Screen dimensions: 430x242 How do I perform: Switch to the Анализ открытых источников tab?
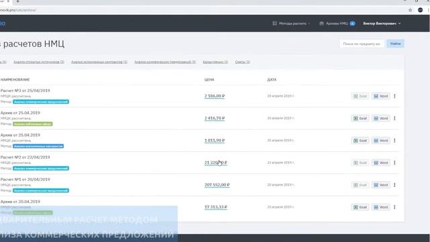[x=39, y=62]
